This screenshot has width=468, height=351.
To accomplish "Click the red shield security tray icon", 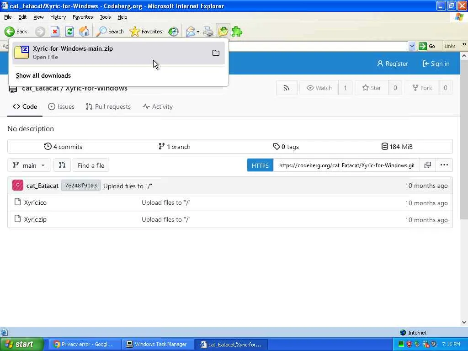I will pyautogui.click(x=409, y=345).
